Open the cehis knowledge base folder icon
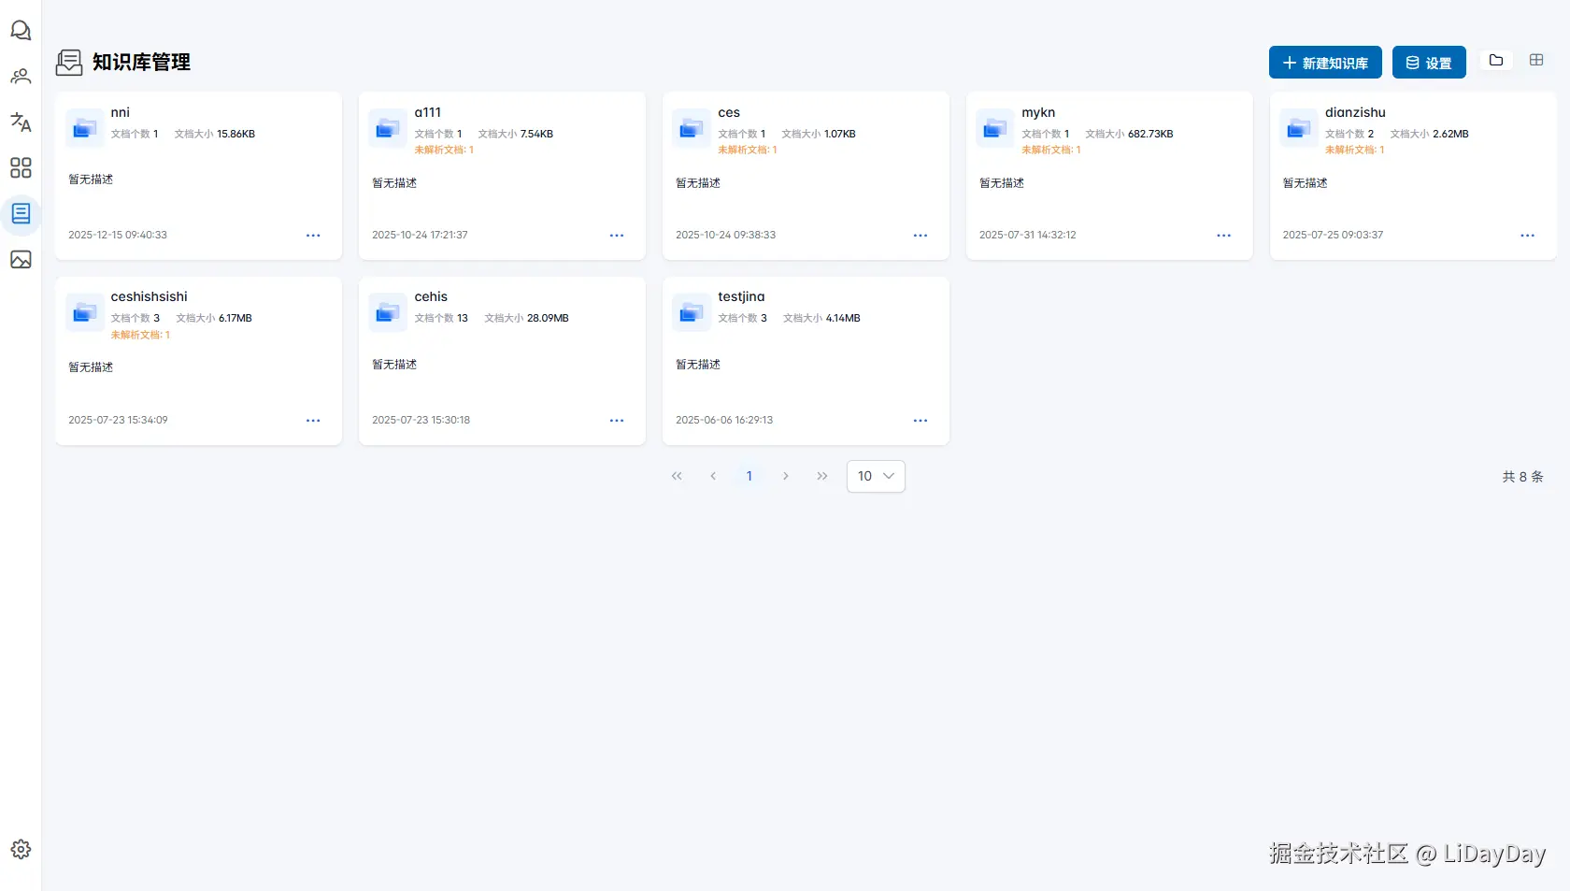The height and width of the screenshot is (891, 1570). point(388,313)
